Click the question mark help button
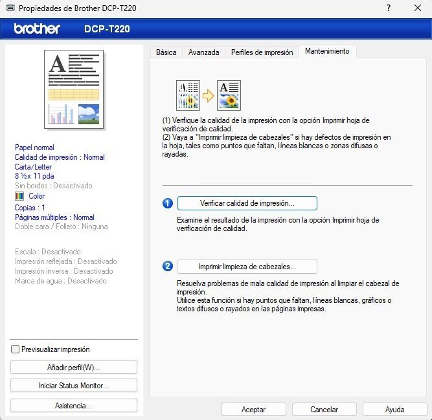Viewport: 432px width, 420px height. [389, 8]
